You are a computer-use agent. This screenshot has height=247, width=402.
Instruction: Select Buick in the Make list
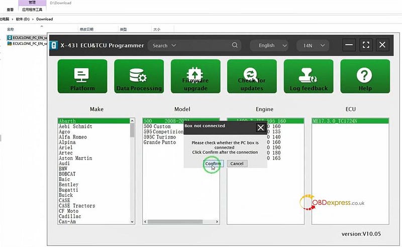click(94, 195)
